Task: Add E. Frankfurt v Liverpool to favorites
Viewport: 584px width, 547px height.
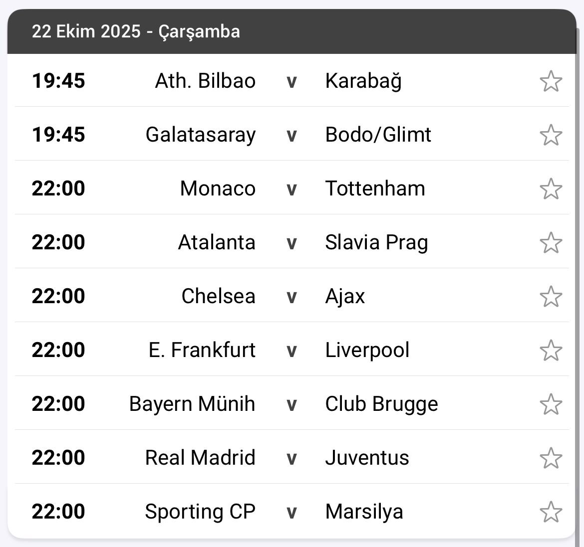Action: click(x=551, y=351)
